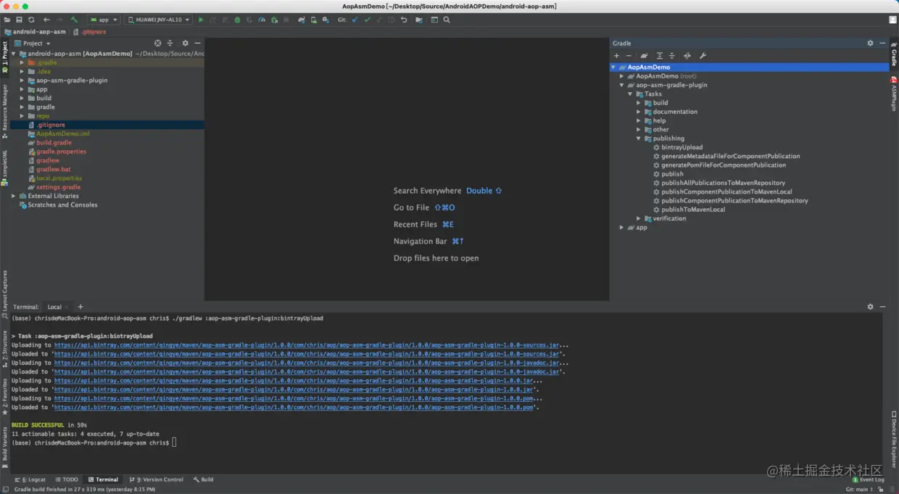Click Collapse All in Gradle toolbar

672,56
